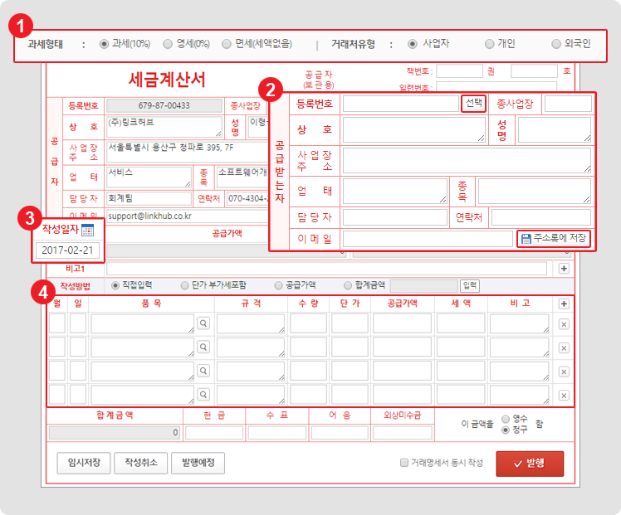Click recipient 이메일 field

point(428,239)
